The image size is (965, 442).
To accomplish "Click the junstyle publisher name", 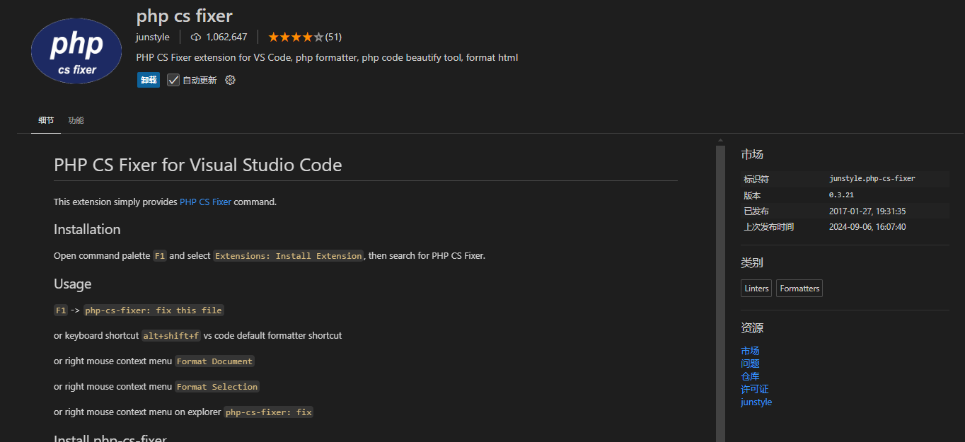I will (x=153, y=37).
